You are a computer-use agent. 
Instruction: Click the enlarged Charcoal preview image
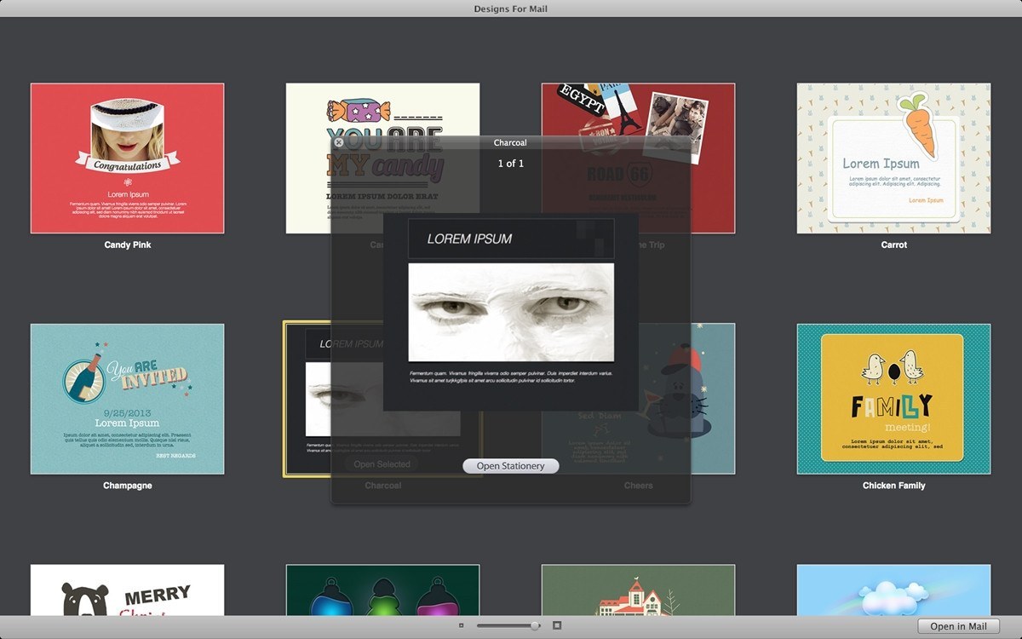pos(511,313)
